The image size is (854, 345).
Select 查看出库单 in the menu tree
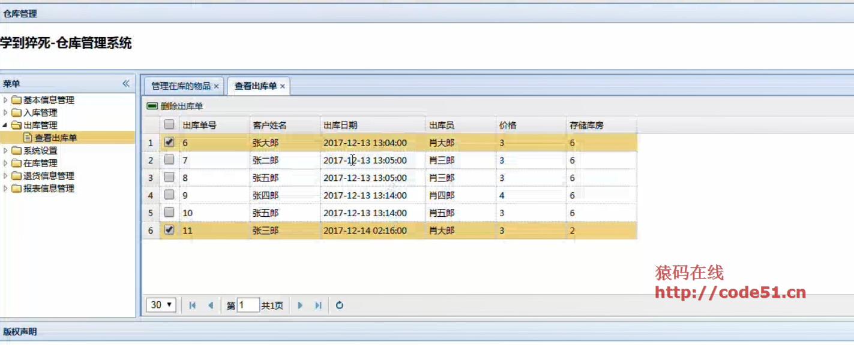point(55,138)
